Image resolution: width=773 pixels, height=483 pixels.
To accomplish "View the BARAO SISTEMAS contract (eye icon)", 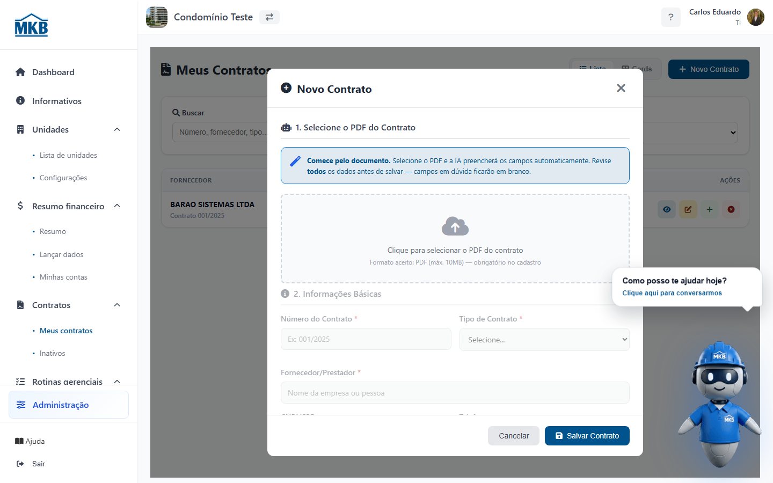I will pyautogui.click(x=667, y=209).
